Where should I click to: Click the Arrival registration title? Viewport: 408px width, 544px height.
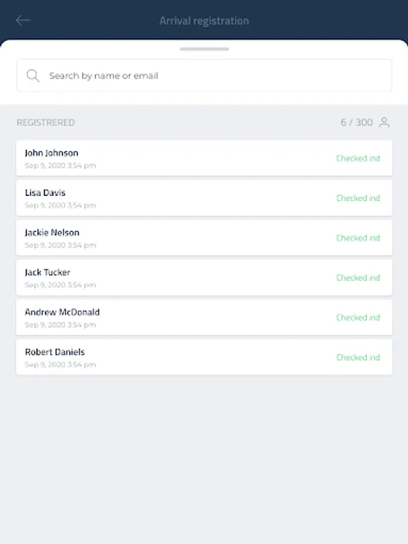pyautogui.click(x=204, y=21)
